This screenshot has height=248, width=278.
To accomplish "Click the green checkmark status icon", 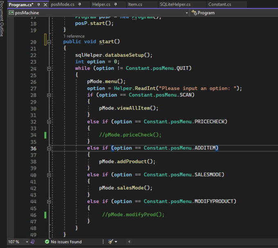I will pyautogui.click(x=47, y=242).
